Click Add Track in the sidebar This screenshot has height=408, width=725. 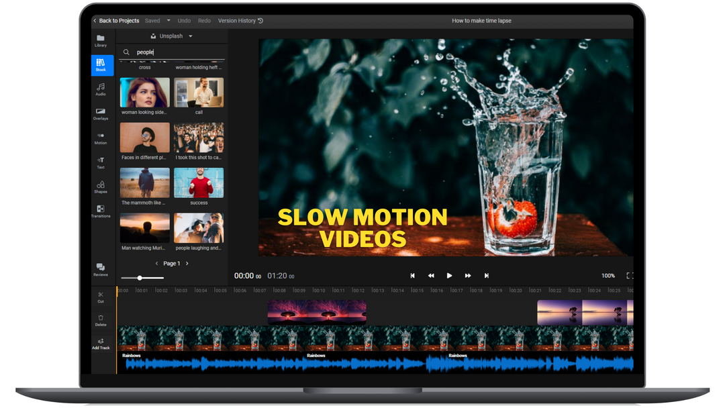100,344
